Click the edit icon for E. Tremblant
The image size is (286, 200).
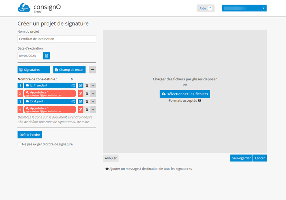click(81, 86)
